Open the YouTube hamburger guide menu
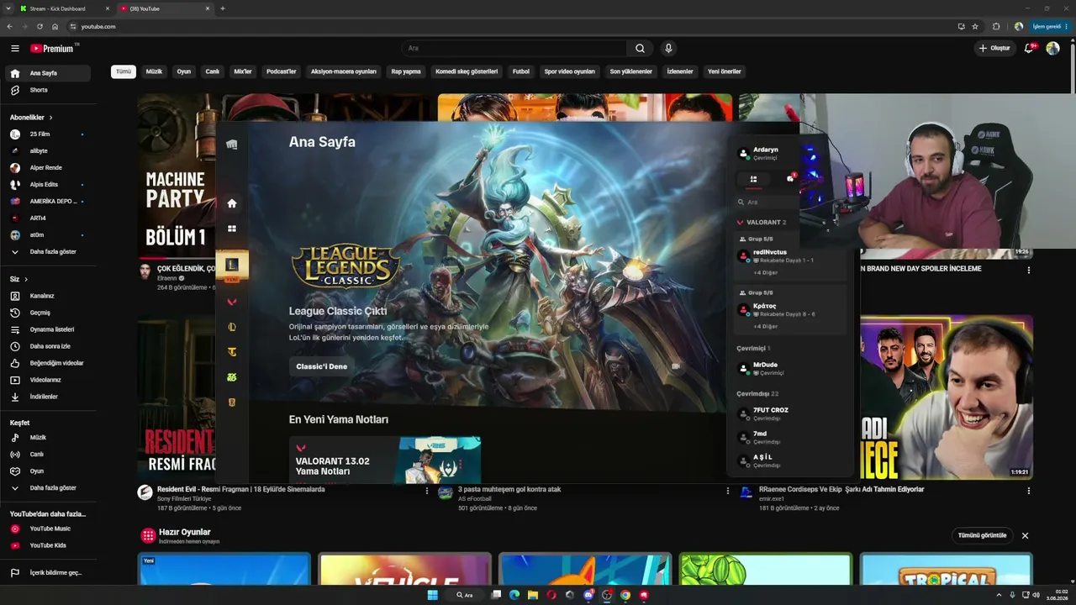1076x605 pixels. pos(14,49)
